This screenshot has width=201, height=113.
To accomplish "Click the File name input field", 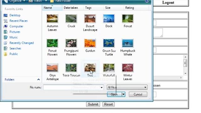I will click(x=72, y=87).
